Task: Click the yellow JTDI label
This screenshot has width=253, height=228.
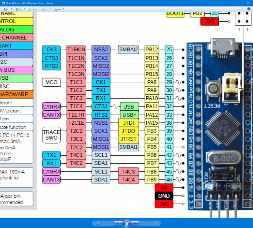Action: [128, 123]
